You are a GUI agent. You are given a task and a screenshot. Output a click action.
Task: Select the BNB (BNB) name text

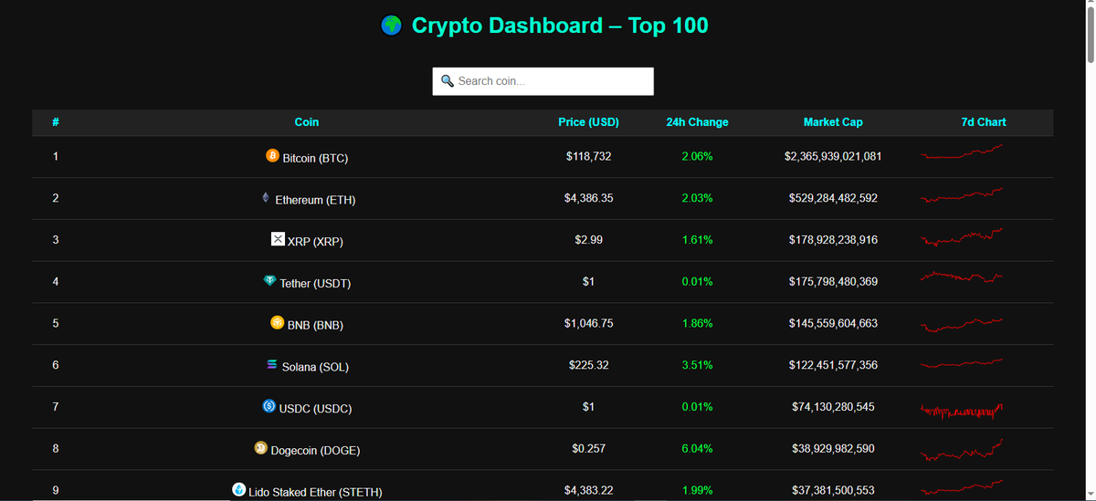coord(315,325)
